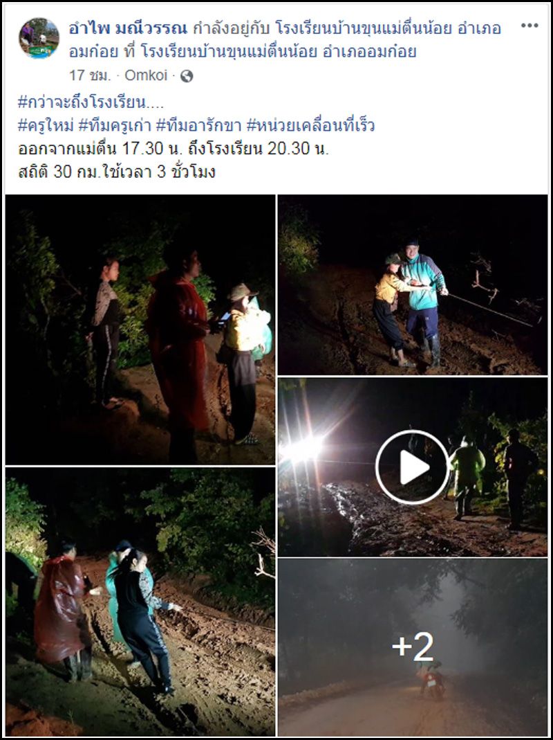
Task: Play the video with the play button
Action: tap(413, 467)
